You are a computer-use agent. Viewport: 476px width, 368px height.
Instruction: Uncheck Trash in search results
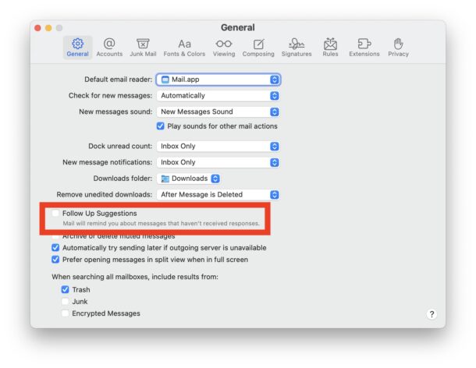coord(66,290)
